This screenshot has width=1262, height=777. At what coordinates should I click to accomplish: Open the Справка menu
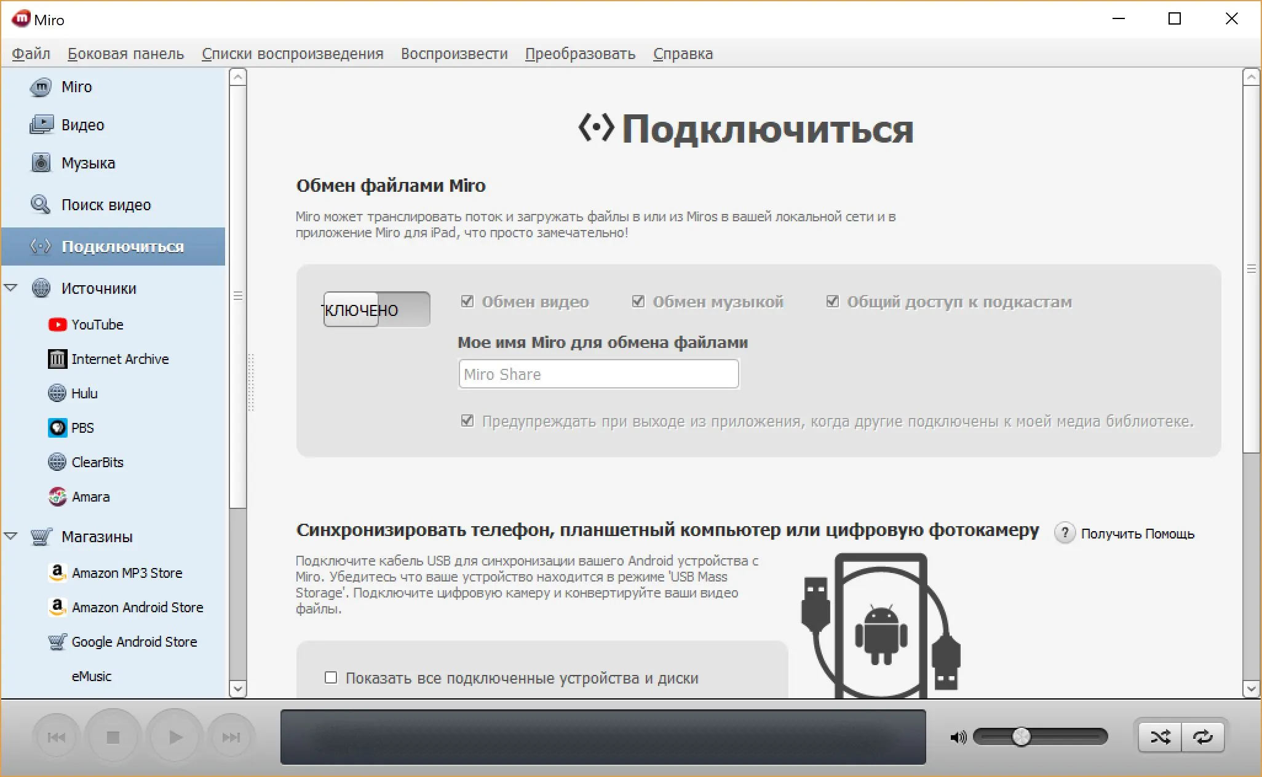coord(683,54)
